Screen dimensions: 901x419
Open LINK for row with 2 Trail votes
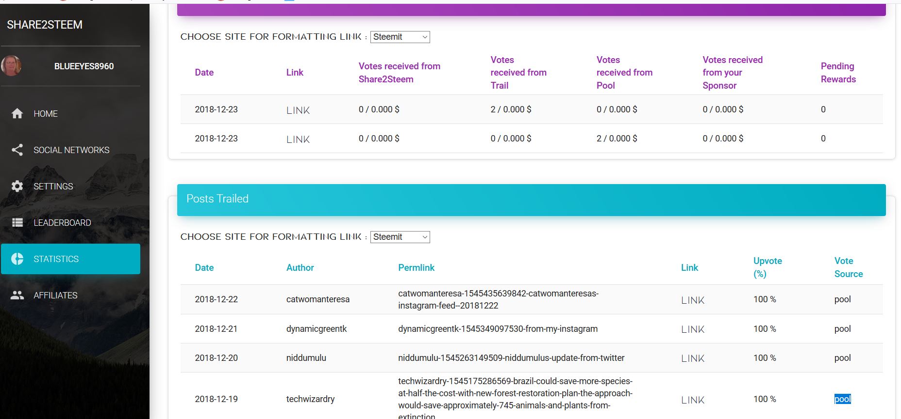298,110
